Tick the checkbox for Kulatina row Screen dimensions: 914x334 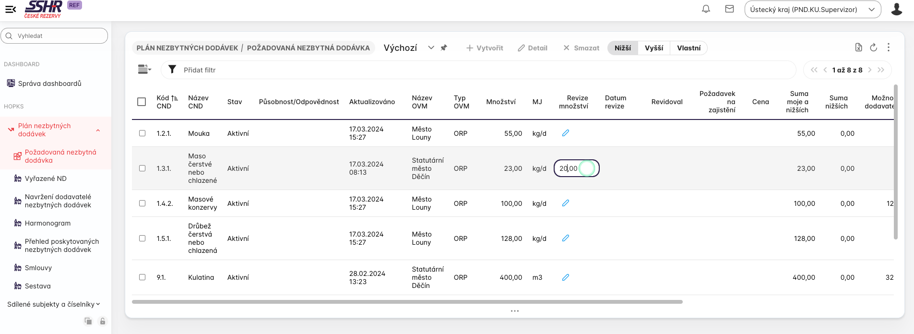[x=142, y=277]
